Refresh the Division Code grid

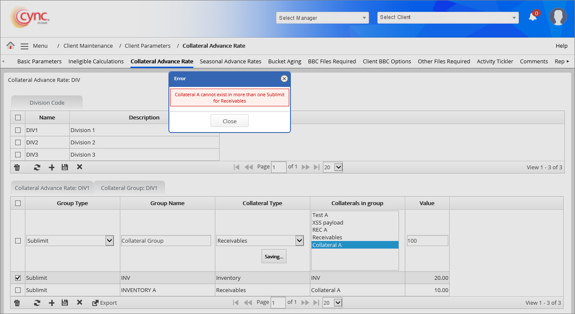[x=37, y=167]
